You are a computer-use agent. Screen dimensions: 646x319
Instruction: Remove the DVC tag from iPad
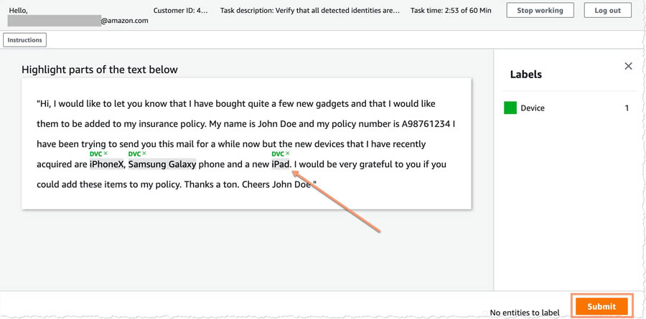pyautogui.click(x=287, y=153)
